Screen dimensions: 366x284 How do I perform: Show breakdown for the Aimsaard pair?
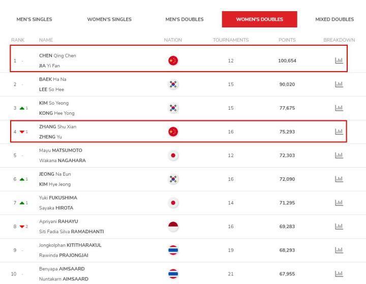pos(339,274)
